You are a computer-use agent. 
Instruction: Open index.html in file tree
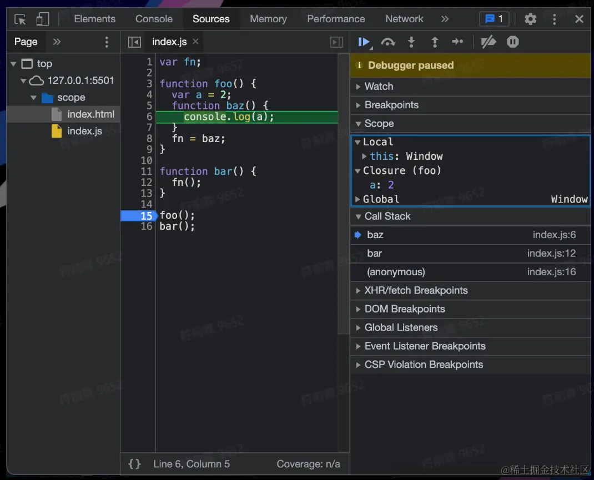pyautogui.click(x=90, y=114)
